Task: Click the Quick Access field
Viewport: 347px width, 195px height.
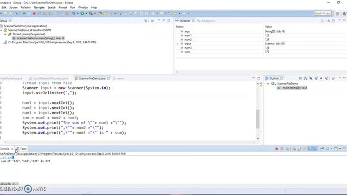Action: (323, 14)
